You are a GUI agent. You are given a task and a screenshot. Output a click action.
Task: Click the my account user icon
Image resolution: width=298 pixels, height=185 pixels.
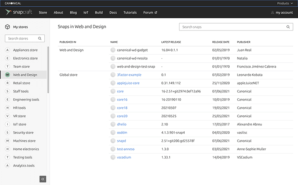click(x=272, y=12)
